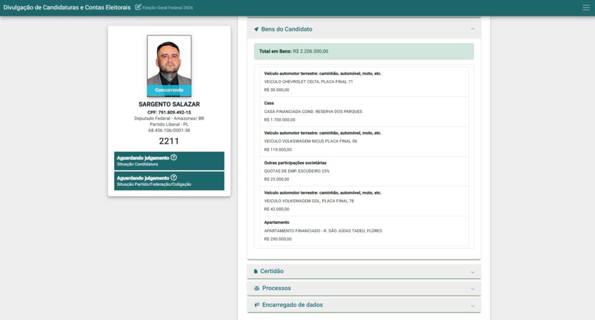
Task: Click the Aguardando julgamento Situação Candidatura box
Action: pyautogui.click(x=169, y=161)
